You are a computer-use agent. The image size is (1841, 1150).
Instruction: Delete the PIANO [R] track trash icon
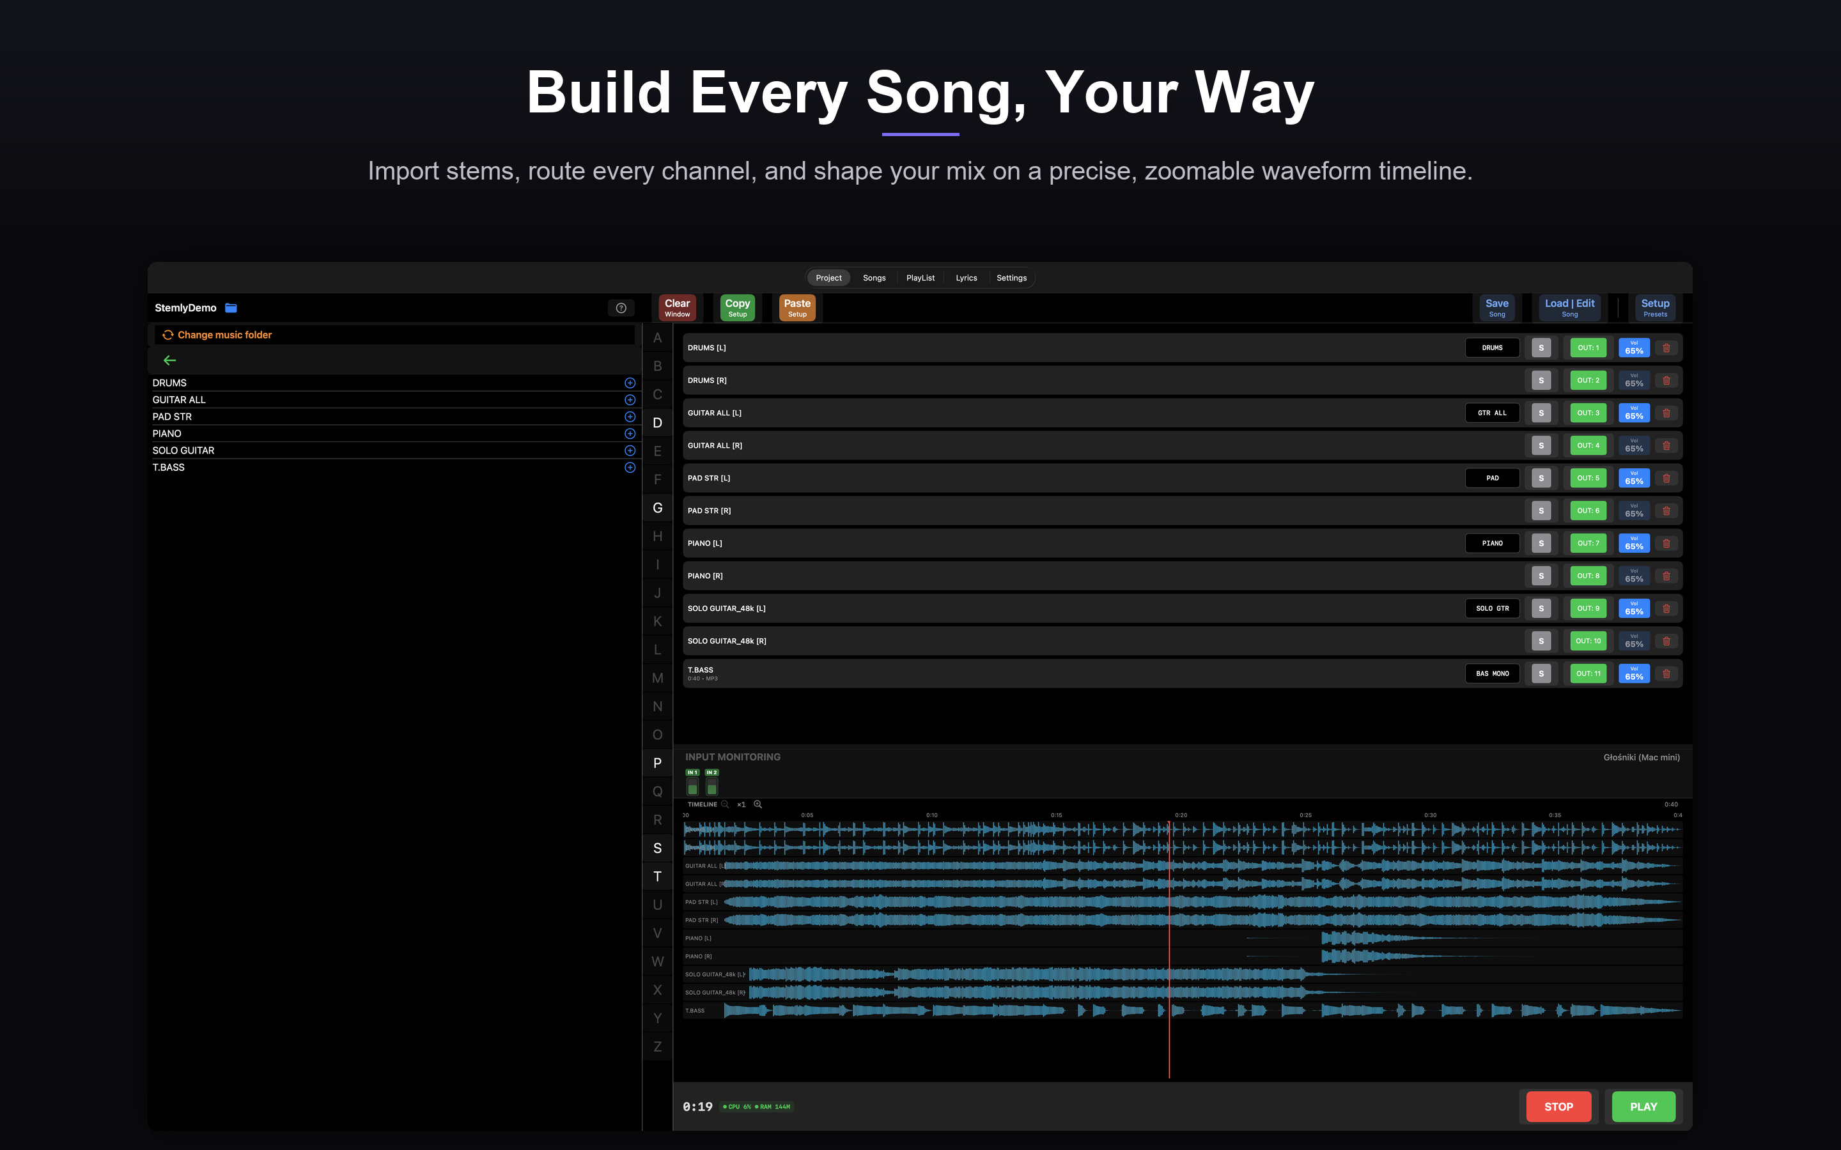[1666, 576]
